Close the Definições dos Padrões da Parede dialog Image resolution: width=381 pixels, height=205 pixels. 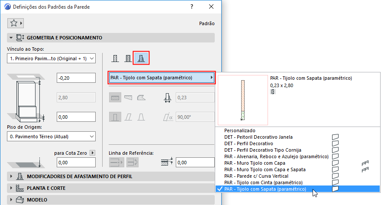pos(211,7)
